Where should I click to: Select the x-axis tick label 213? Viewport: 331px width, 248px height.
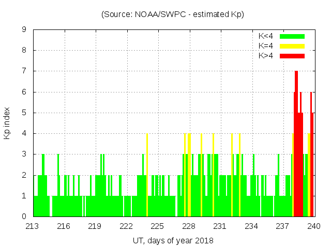tap(33, 226)
